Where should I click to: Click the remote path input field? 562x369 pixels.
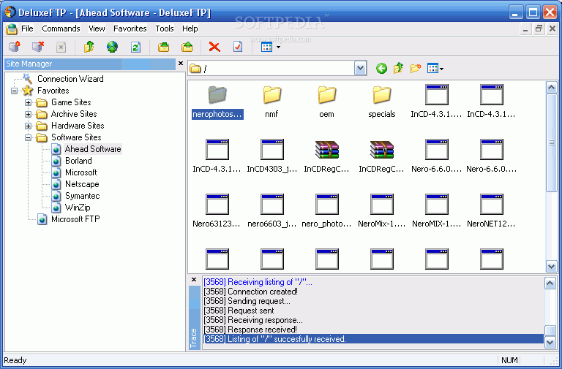(x=271, y=68)
